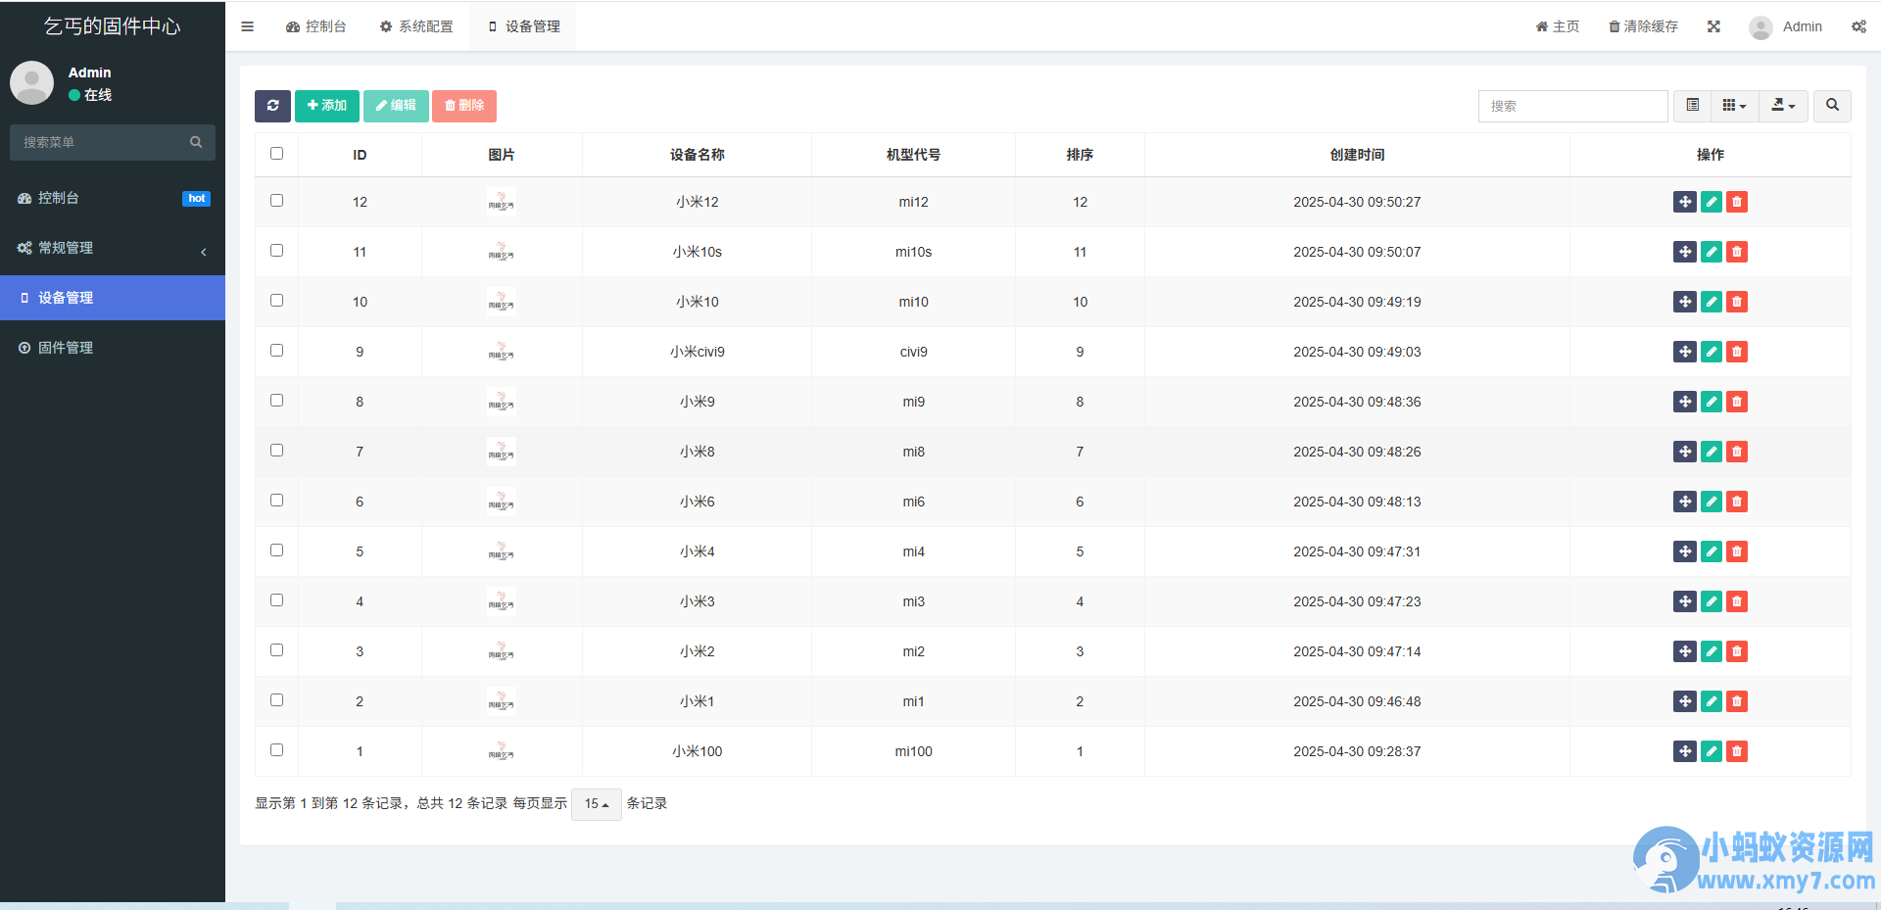Focus the 搜索菜单 sidebar input
1881x910 pixels.
point(98,142)
